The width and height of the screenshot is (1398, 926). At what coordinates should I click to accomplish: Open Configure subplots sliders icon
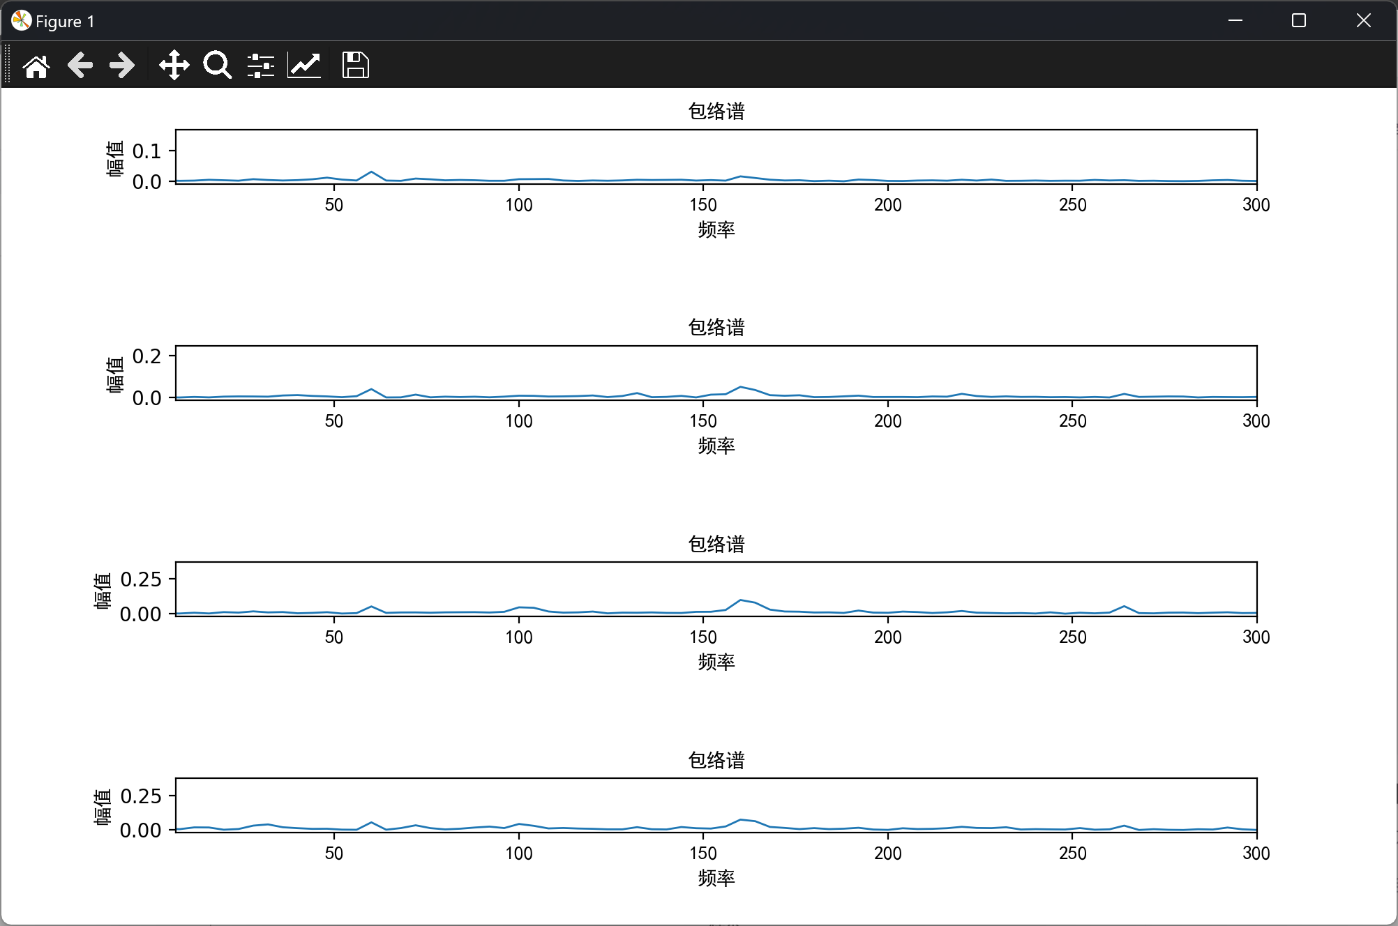[x=261, y=66]
